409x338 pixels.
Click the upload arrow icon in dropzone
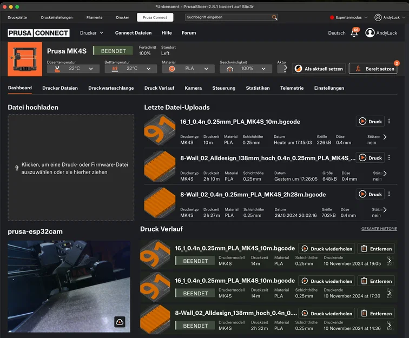17,168
